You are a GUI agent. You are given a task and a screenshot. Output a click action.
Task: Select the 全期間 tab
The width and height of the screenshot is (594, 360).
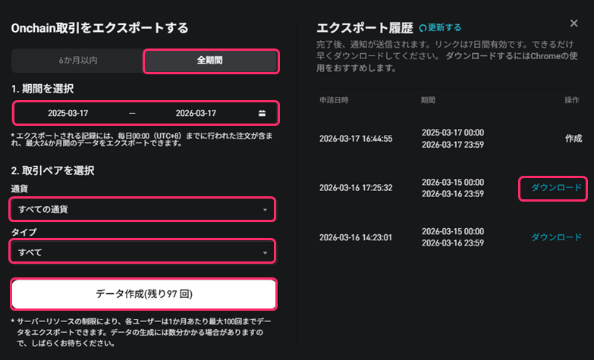[210, 61]
